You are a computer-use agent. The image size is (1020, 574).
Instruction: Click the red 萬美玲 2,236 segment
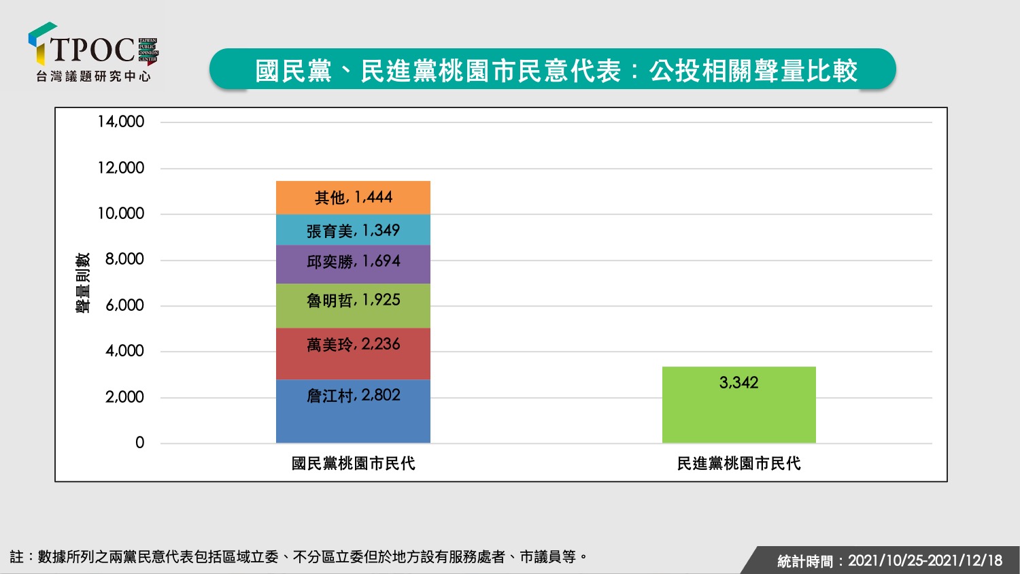[353, 354]
